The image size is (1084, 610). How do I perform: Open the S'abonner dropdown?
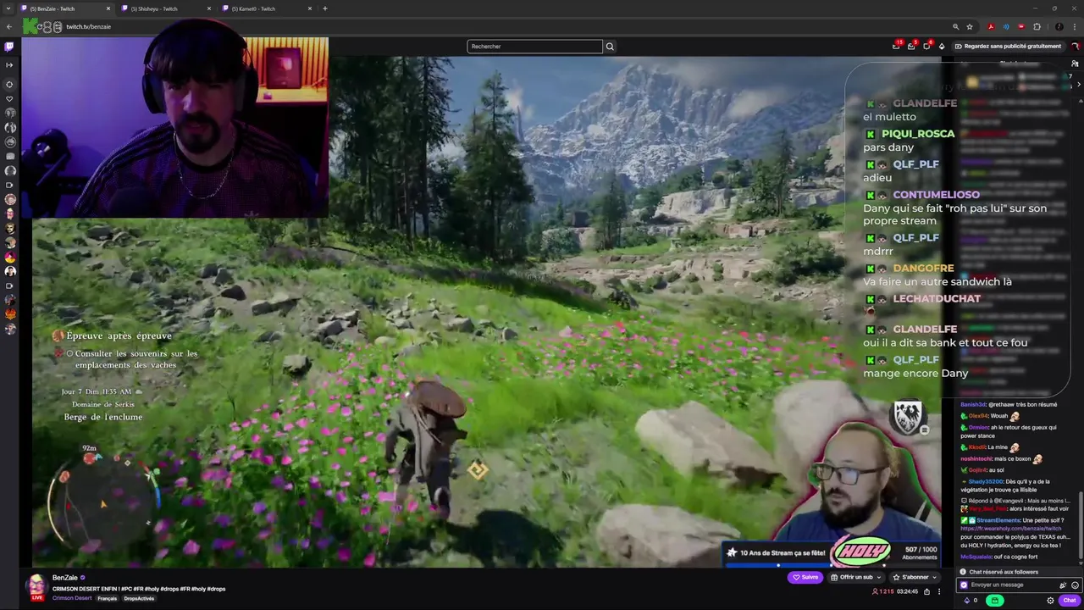point(915,577)
